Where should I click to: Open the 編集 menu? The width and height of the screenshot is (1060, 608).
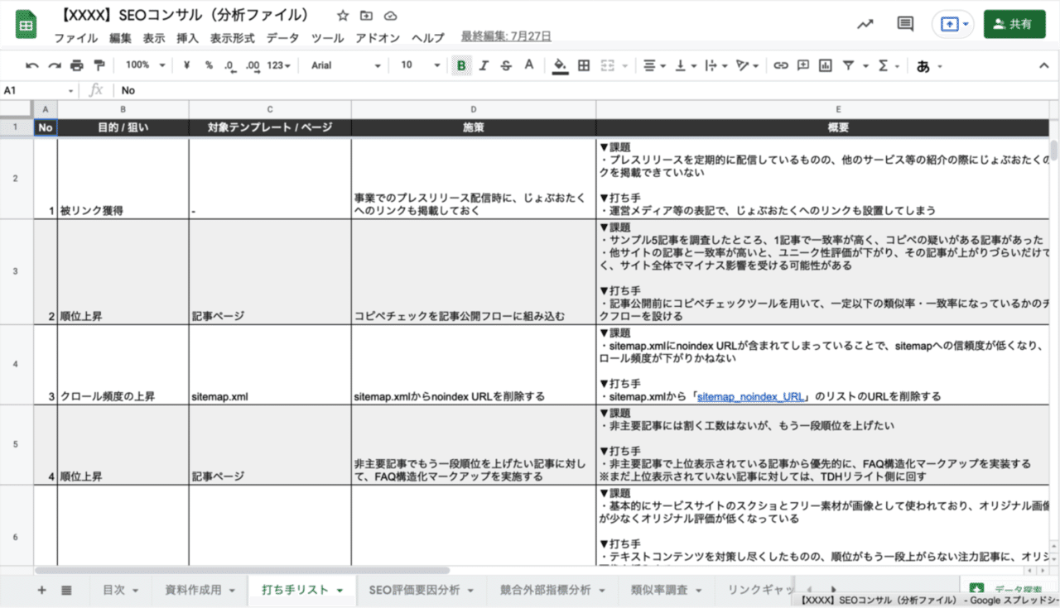point(120,38)
